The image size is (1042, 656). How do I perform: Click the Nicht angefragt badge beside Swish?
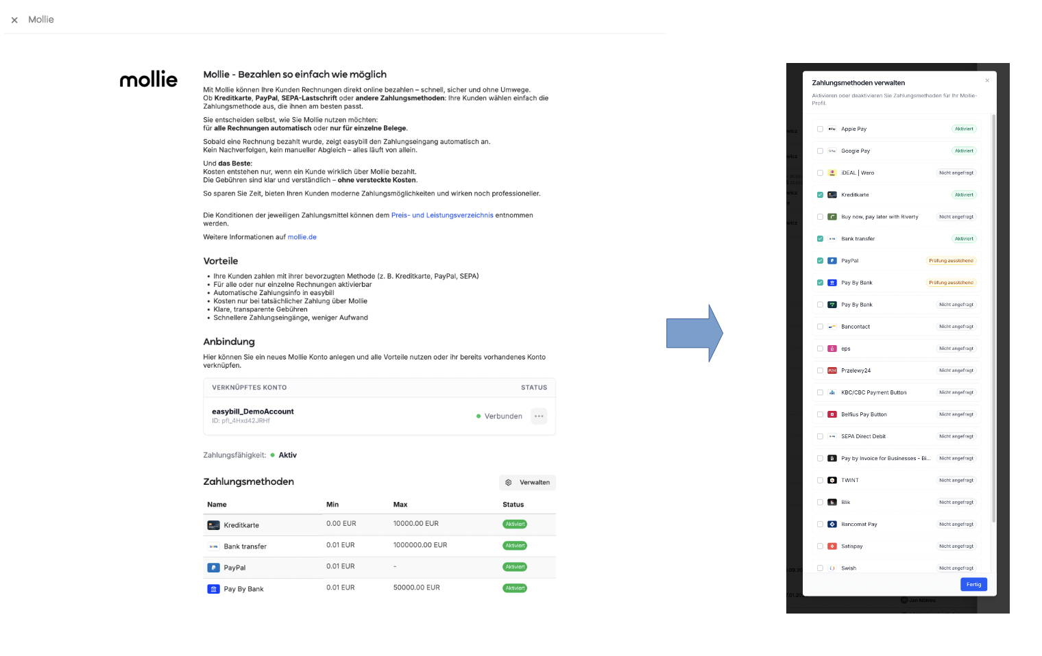956,568
